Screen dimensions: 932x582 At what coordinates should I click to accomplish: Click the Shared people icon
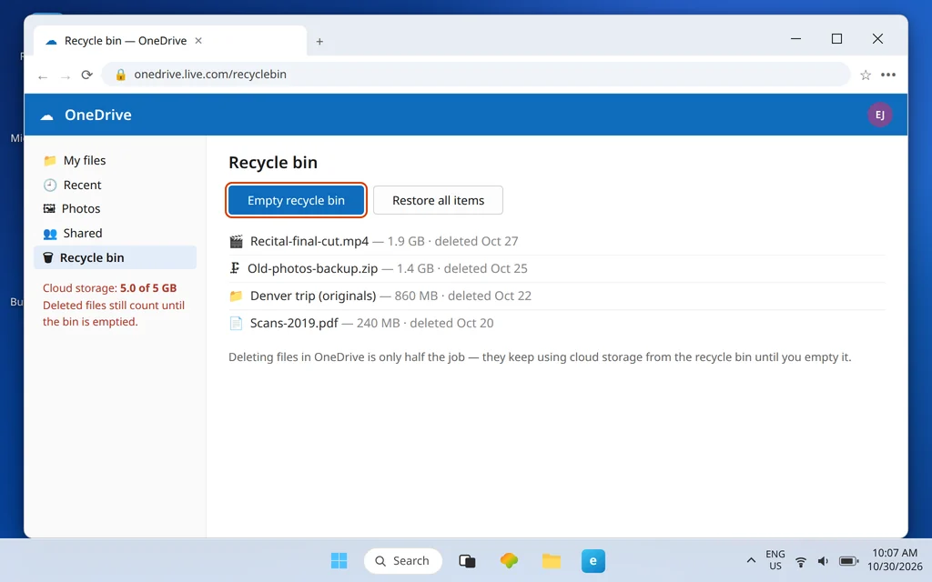pos(50,234)
